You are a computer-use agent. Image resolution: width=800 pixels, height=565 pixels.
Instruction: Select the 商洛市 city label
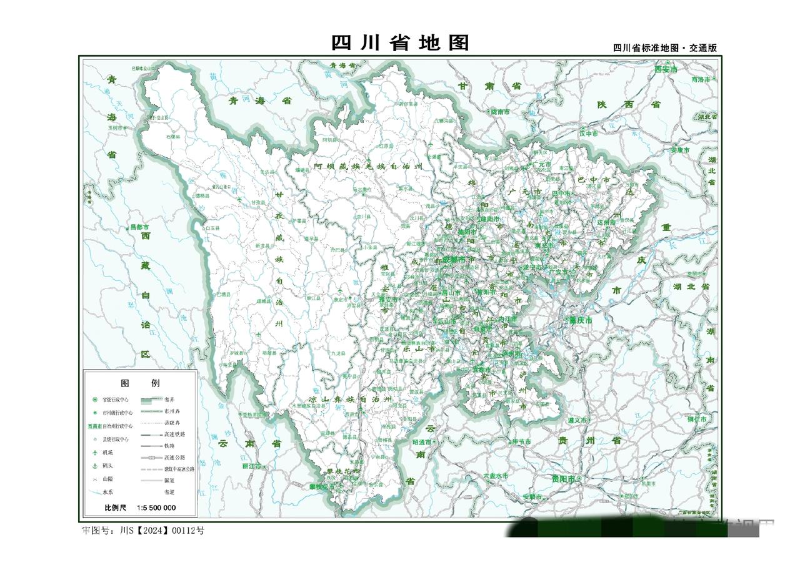(x=701, y=80)
